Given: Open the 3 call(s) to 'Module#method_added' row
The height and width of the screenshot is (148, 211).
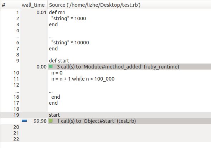Looking at the screenshot, I should (x=129, y=66).
